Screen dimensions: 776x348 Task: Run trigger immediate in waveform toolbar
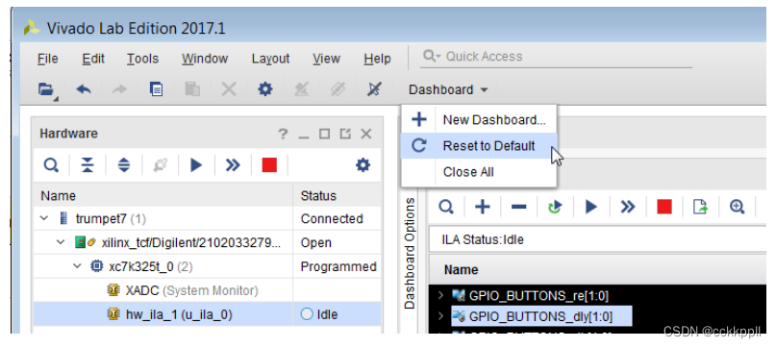click(628, 207)
